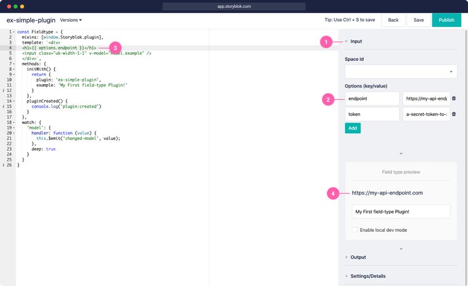Publish the plugin
468x286 pixels.
pos(446,20)
